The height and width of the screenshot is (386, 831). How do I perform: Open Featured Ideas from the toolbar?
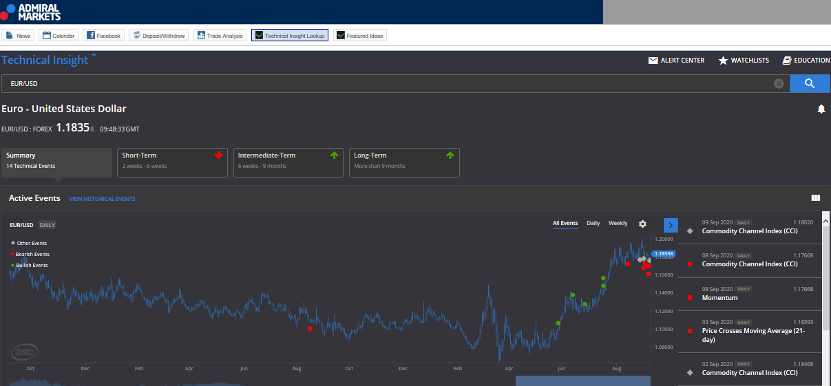[x=360, y=35]
